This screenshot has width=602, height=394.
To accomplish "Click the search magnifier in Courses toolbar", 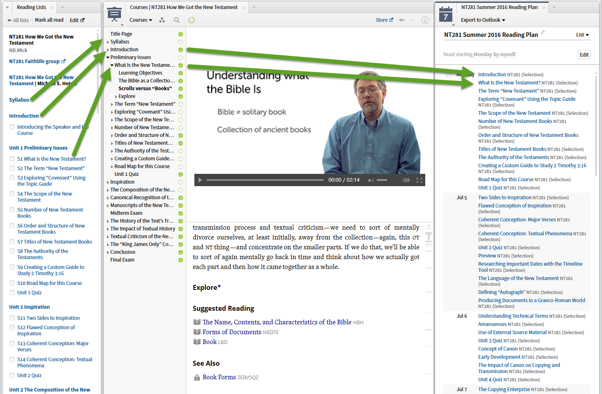I will (176, 20).
